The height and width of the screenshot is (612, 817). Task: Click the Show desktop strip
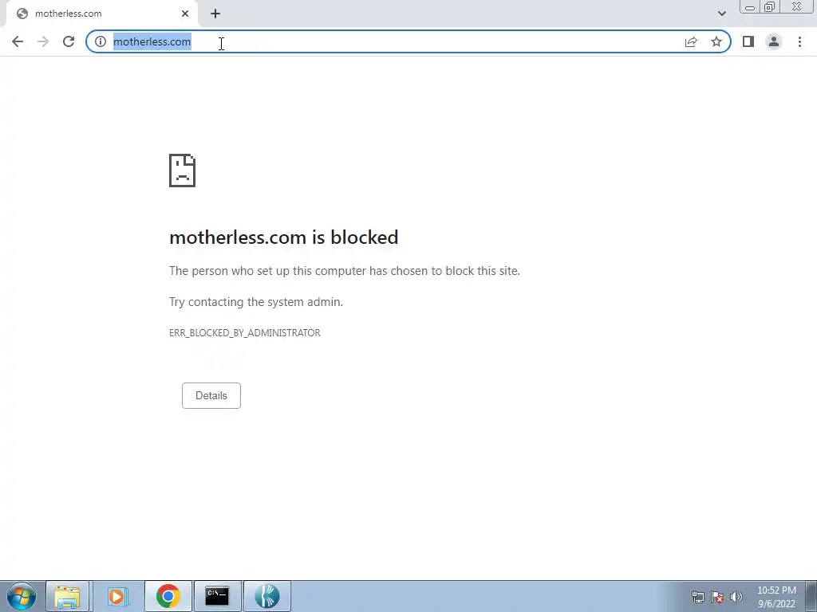[x=811, y=596]
